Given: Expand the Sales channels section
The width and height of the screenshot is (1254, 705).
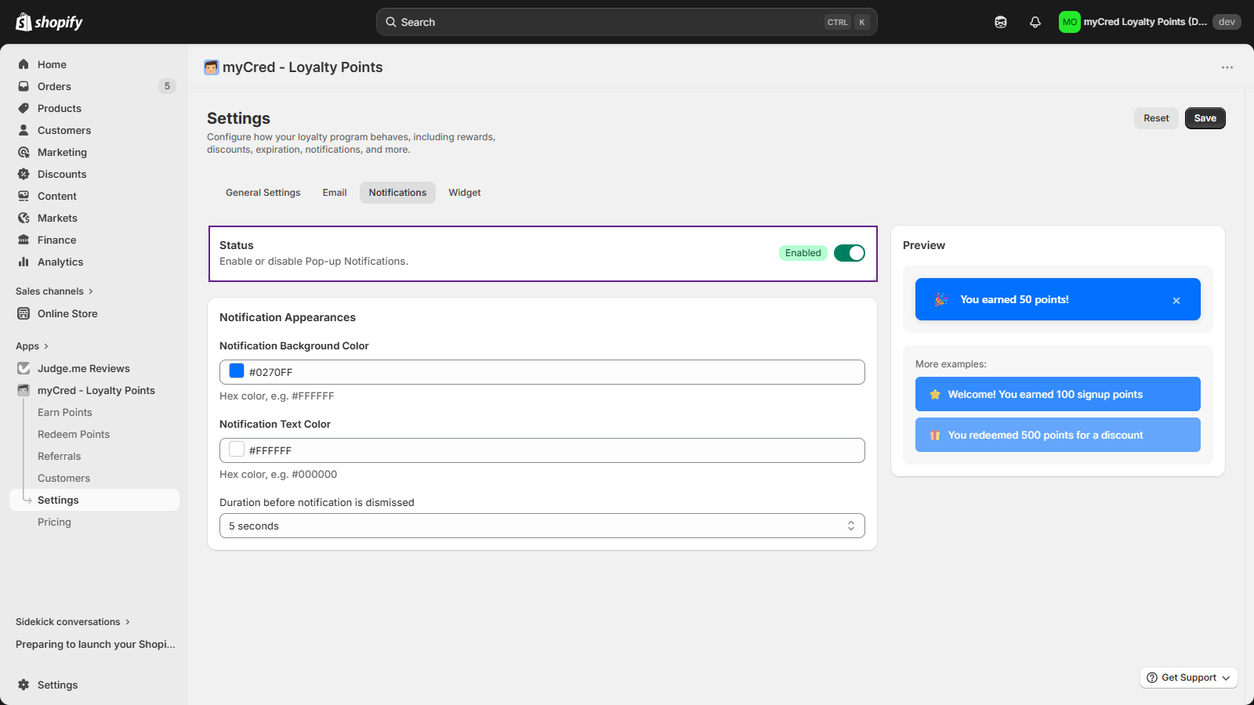Looking at the screenshot, I should point(54,291).
